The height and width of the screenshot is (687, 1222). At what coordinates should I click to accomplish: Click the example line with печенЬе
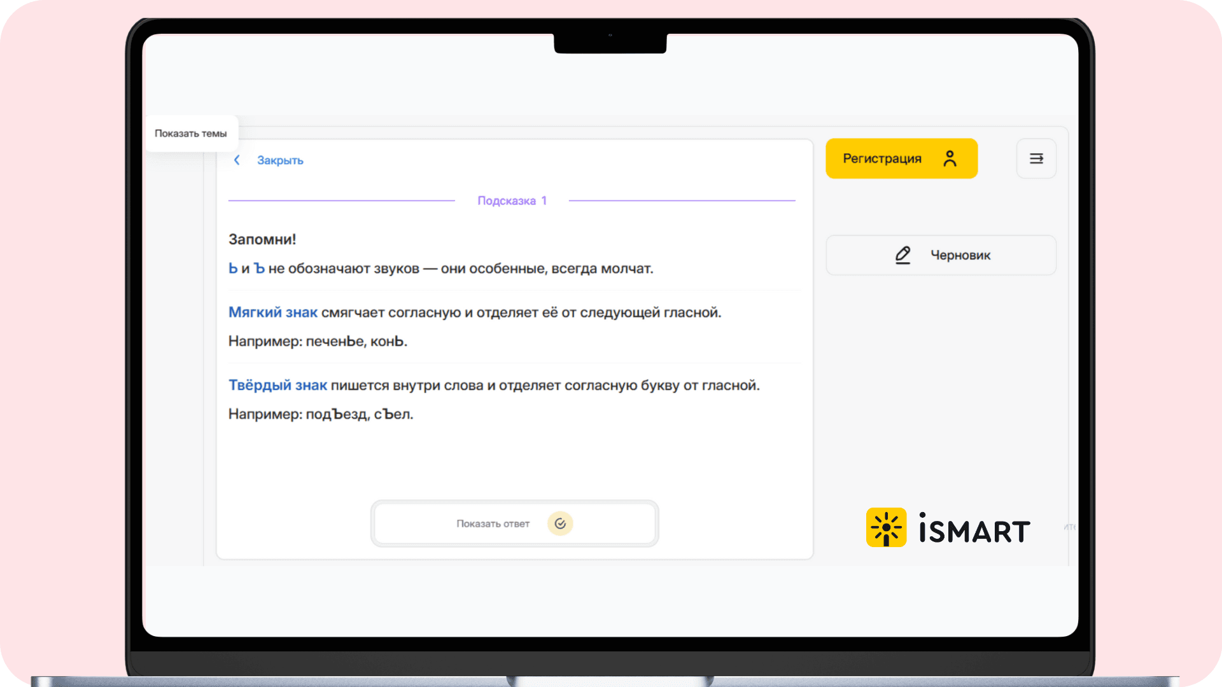pyautogui.click(x=318, y=342)
